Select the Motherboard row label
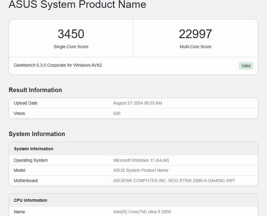 point(26,181)
